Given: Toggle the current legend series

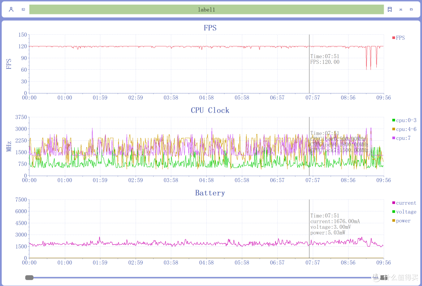Looking at the screenshot, I should tap(404, 203).
